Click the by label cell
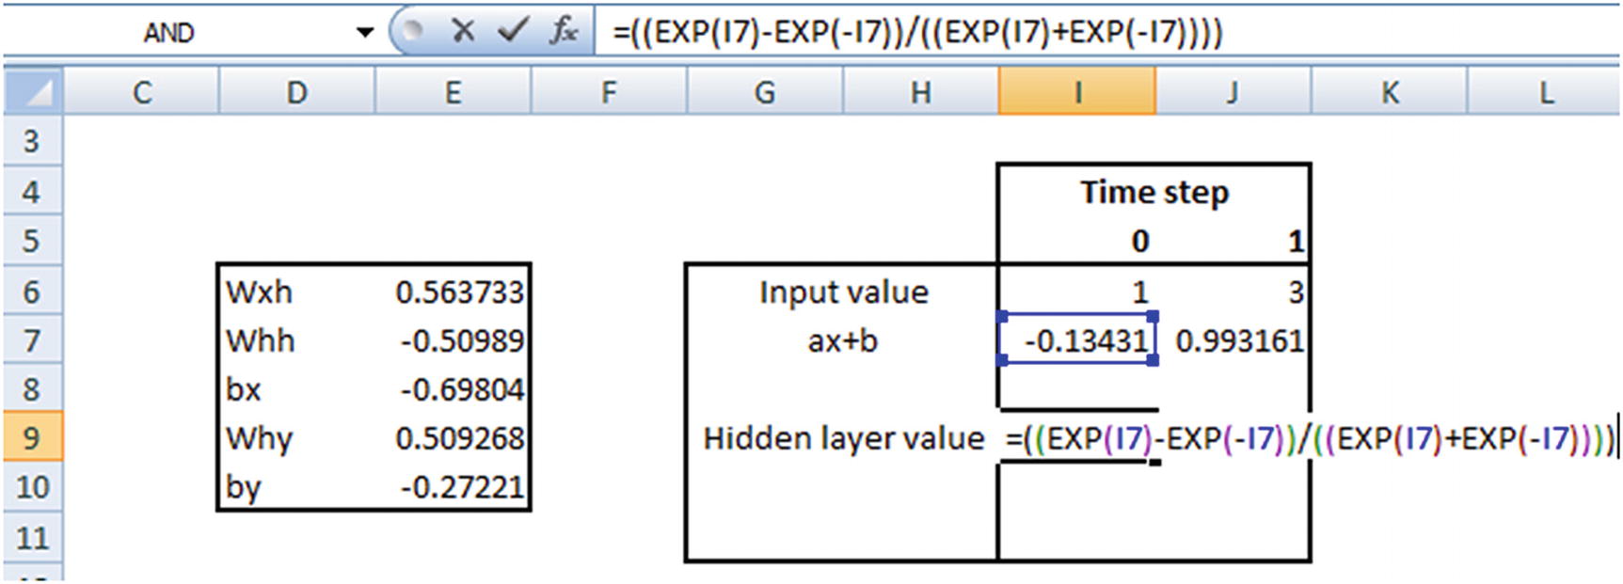1623x584 pixels. (296, 487)
